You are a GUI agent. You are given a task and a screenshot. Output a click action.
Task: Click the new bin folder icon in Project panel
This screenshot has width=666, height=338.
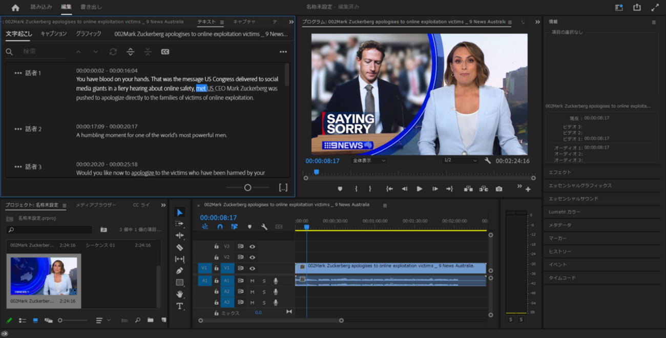[150, 320]
